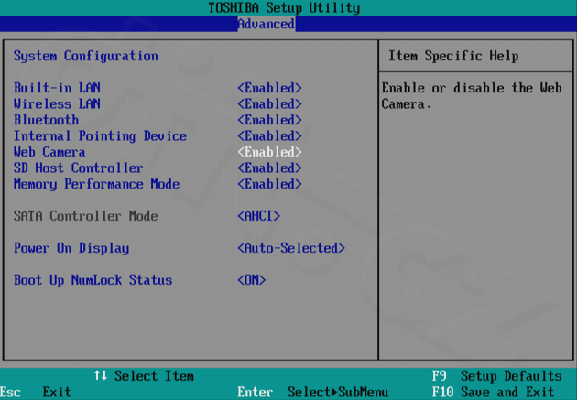Click the Power On Display label
Viewport: 577px width, 400px height.
71,248
